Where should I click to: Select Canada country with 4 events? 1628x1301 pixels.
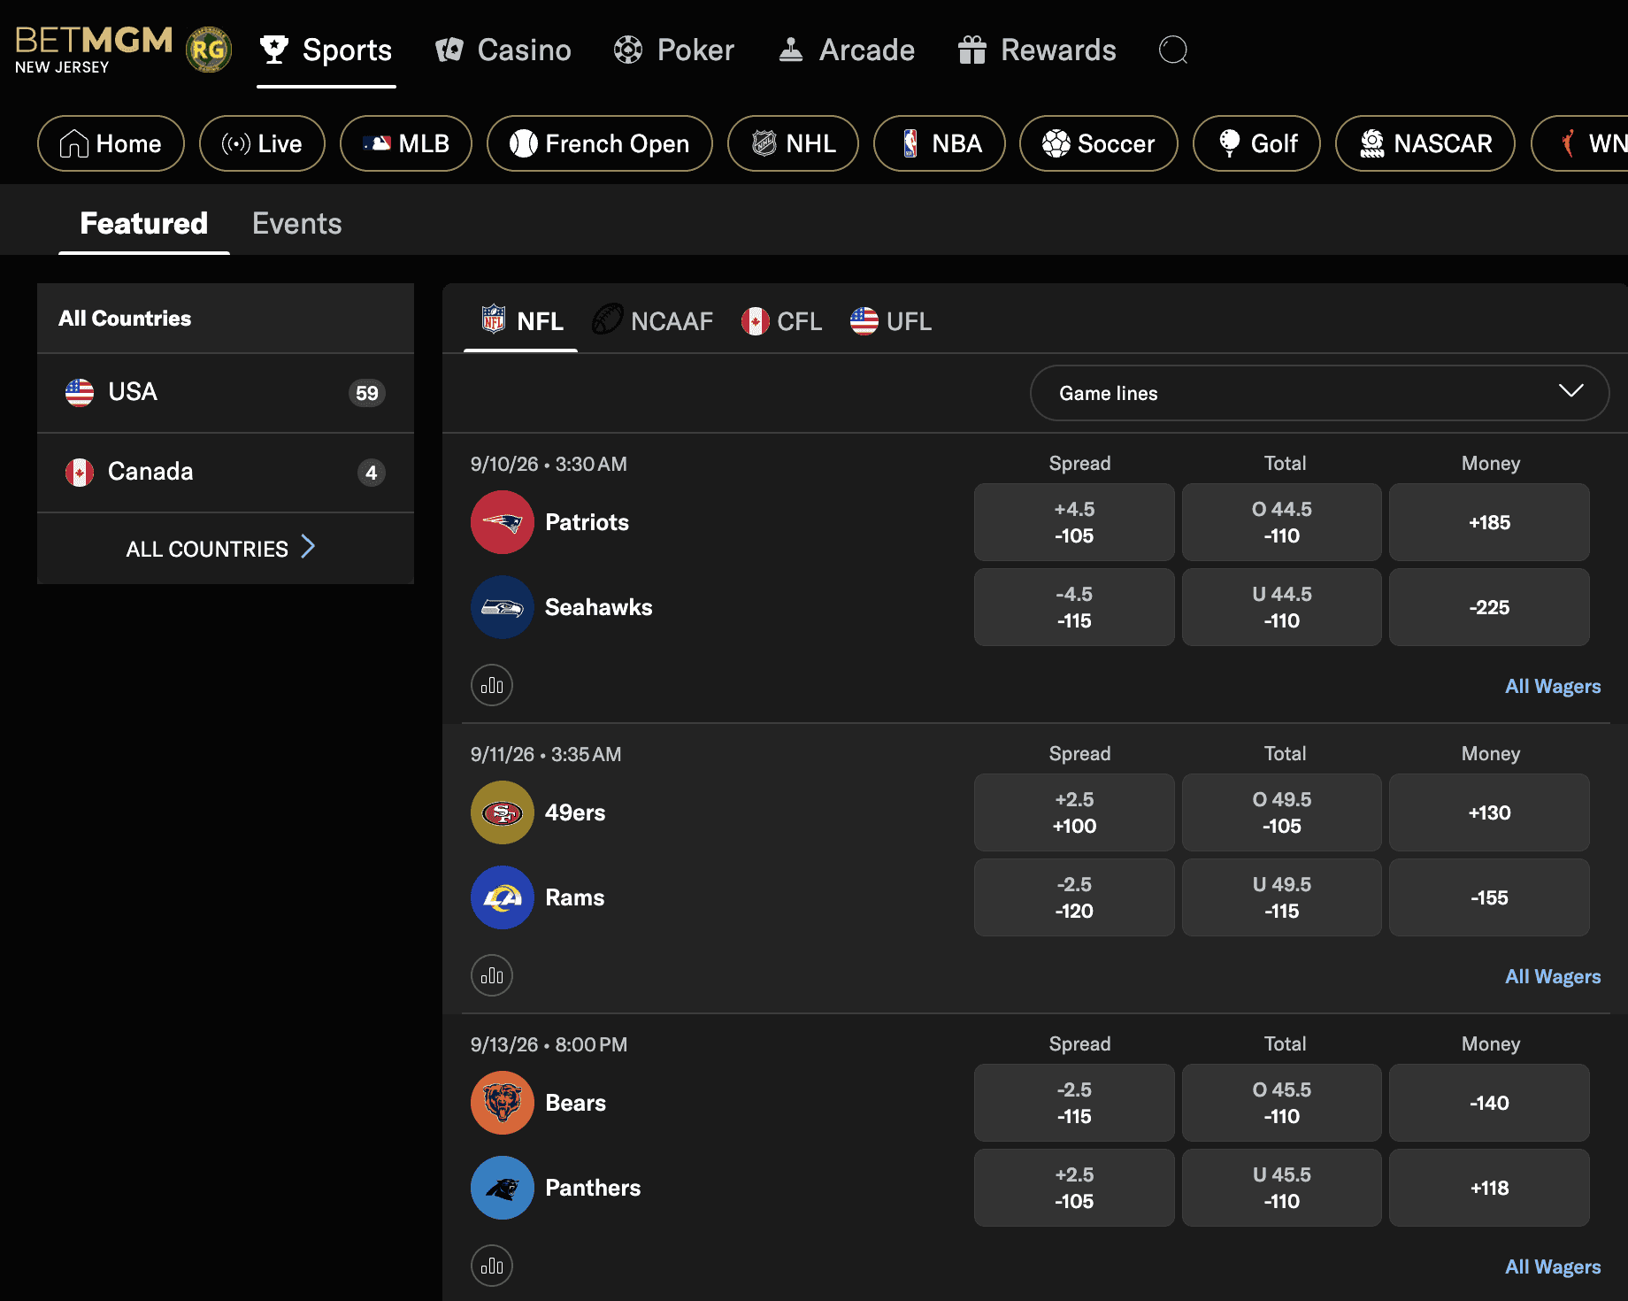click(226, 473)
